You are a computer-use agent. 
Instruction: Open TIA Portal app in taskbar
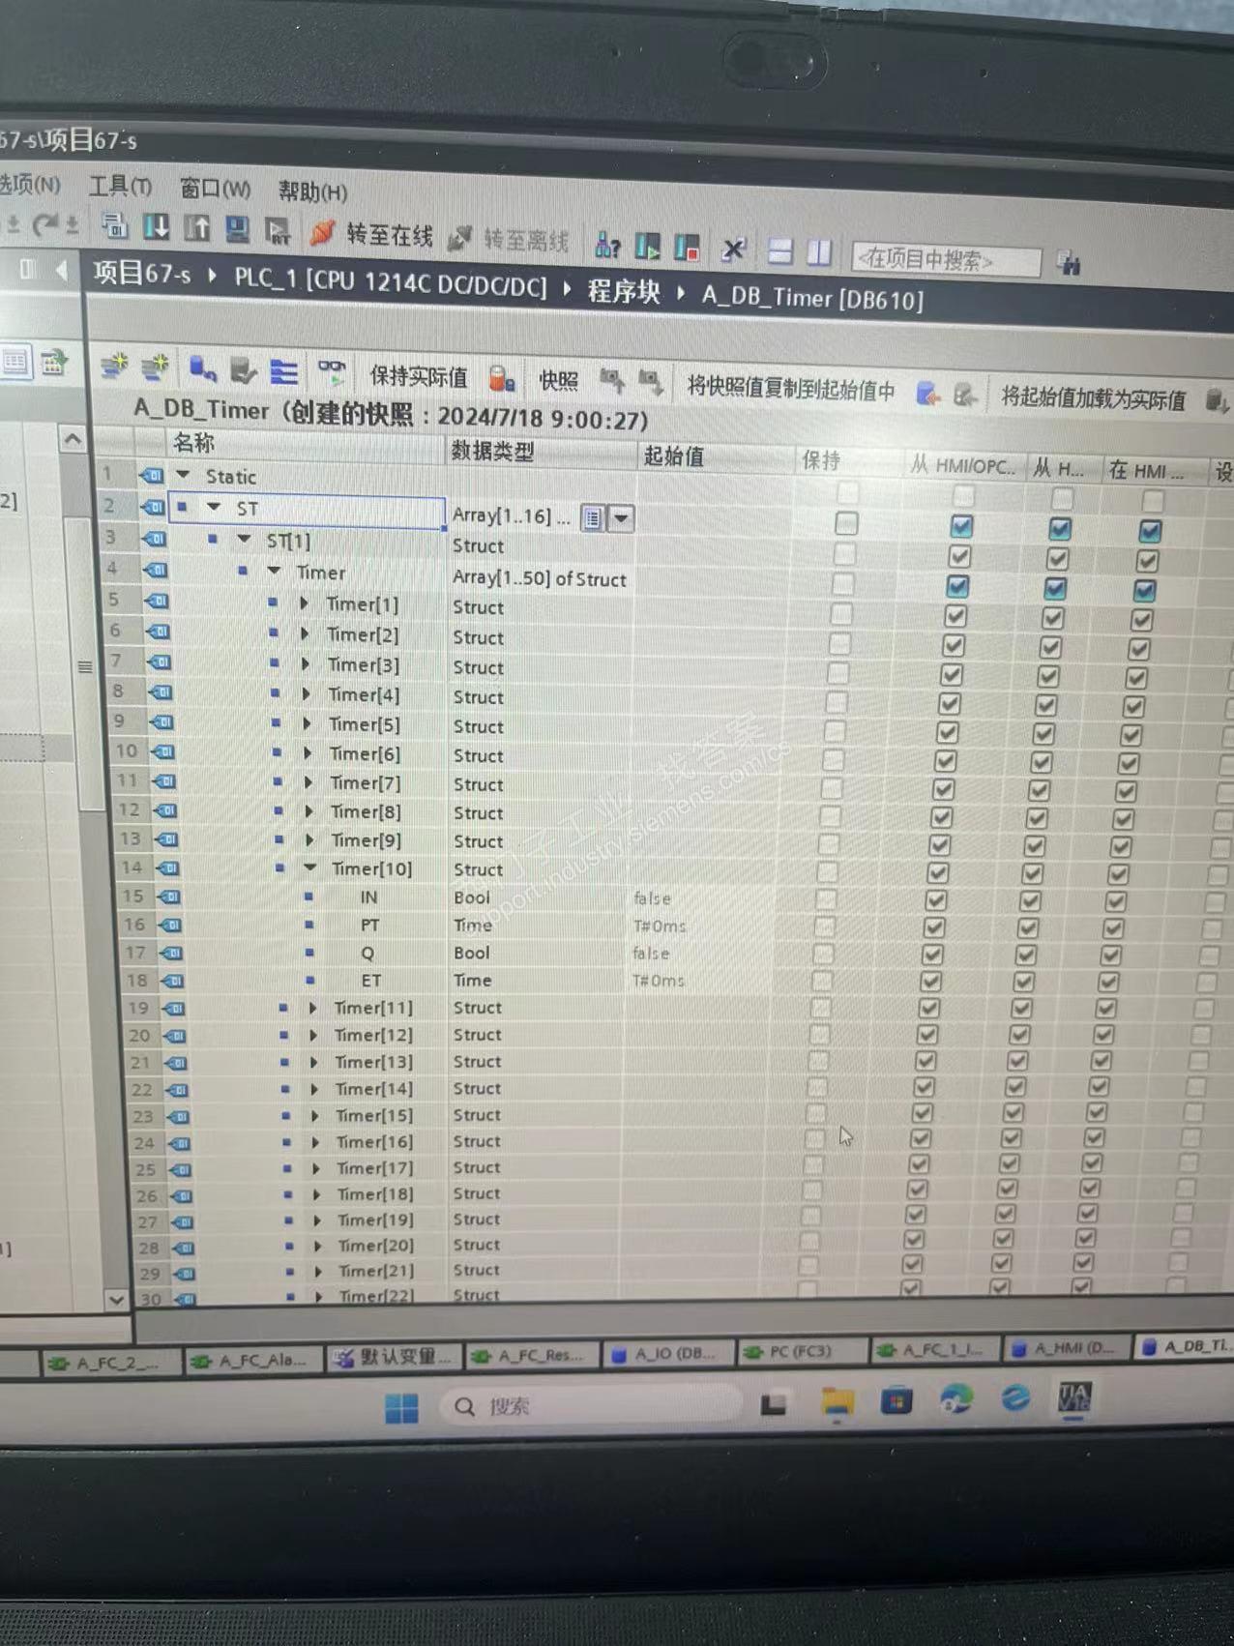tap(1074, 1396)
